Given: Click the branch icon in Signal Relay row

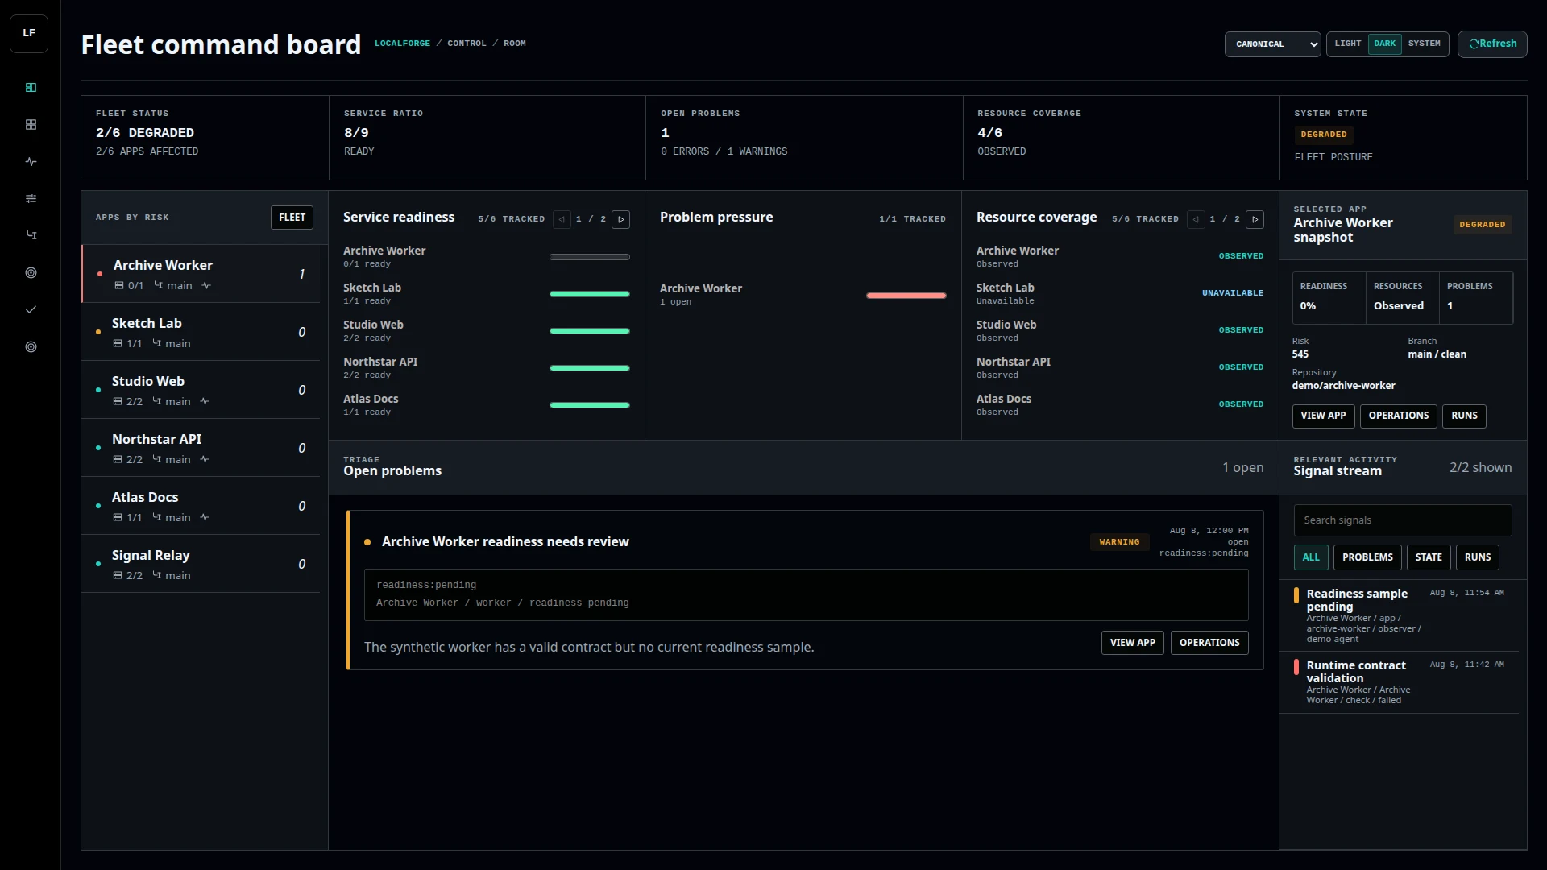Looking at the screenshot, I should point(156,575).
